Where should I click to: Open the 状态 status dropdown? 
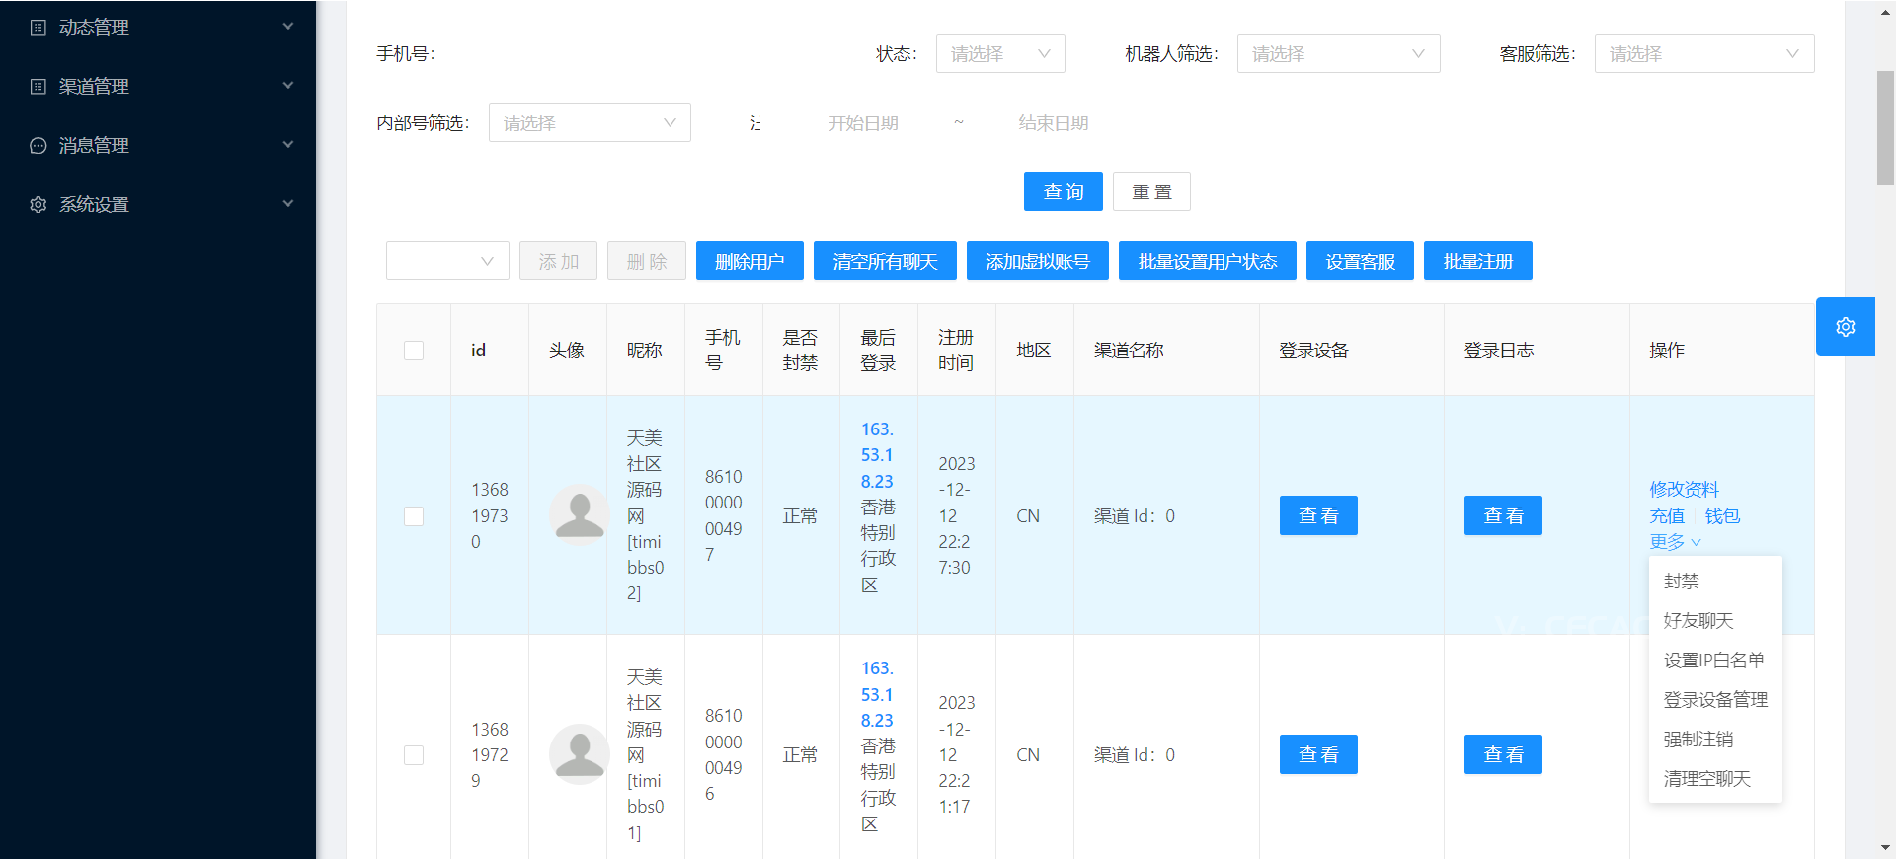pos(999,54)
